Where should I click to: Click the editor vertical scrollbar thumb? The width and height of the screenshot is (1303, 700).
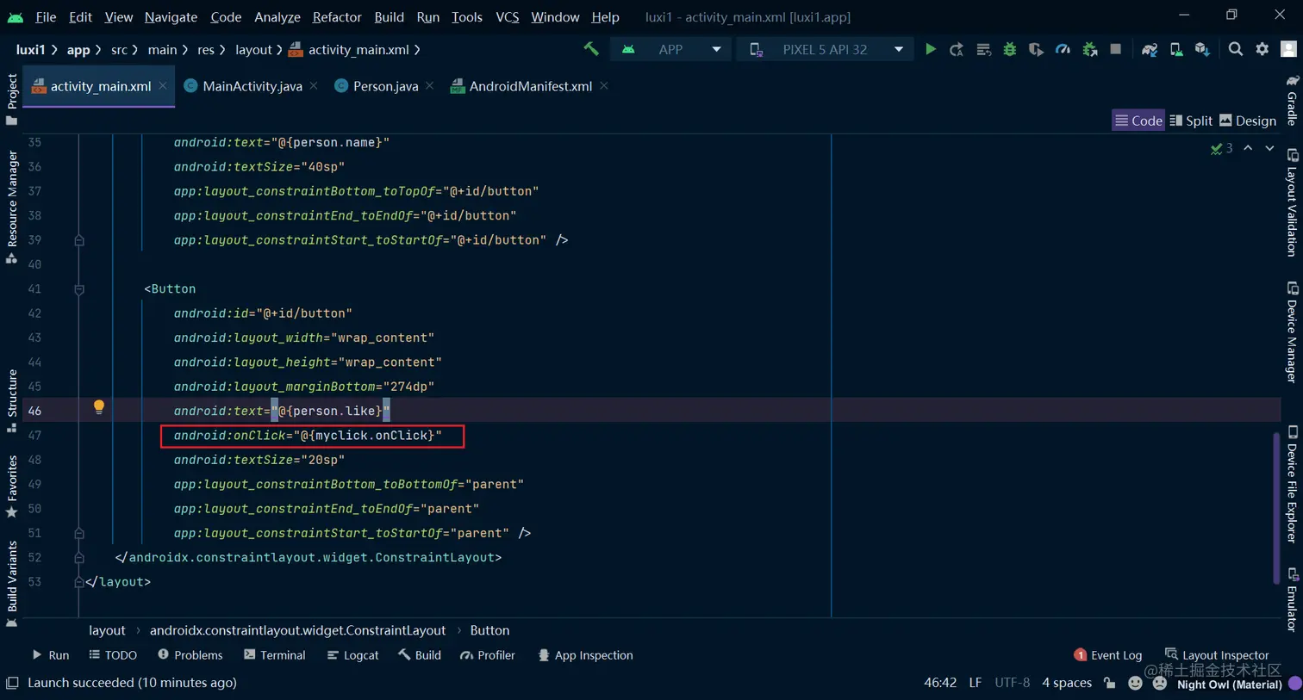[x=1276, y=508]
